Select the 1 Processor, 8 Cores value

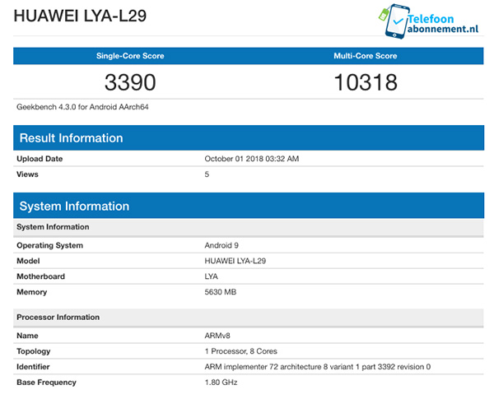click(241, 351)
